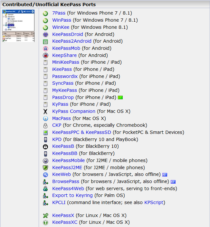Screen dimensions: 210x227
Task: Go to the MiniKeePass link
Action: [66, 62]
